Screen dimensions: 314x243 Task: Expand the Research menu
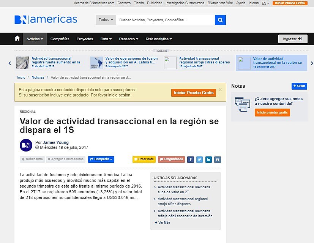129,39
